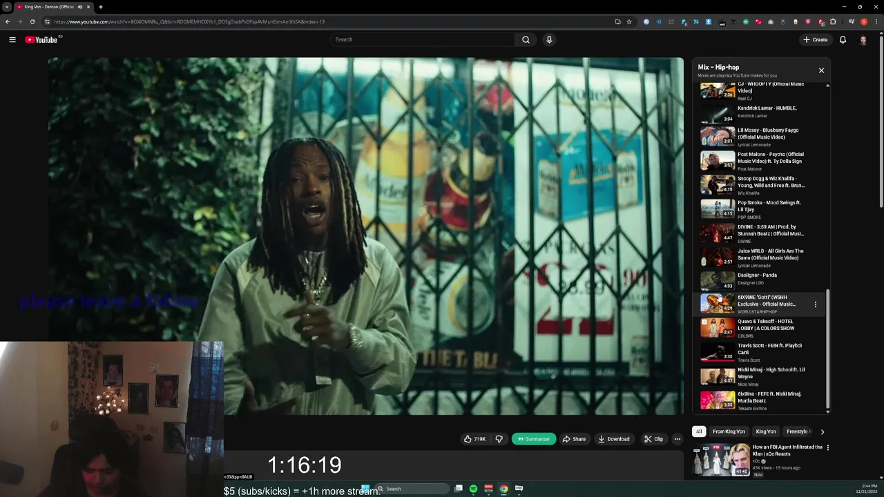Go to the YouTube home logo
Viewport: 884px width, 497px height.
click(x=41, y=39)
